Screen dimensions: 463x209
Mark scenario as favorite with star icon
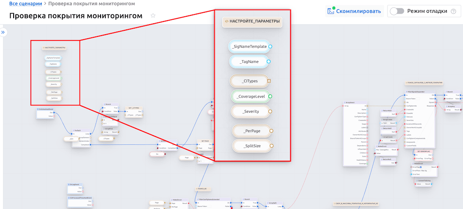[153, 16]
